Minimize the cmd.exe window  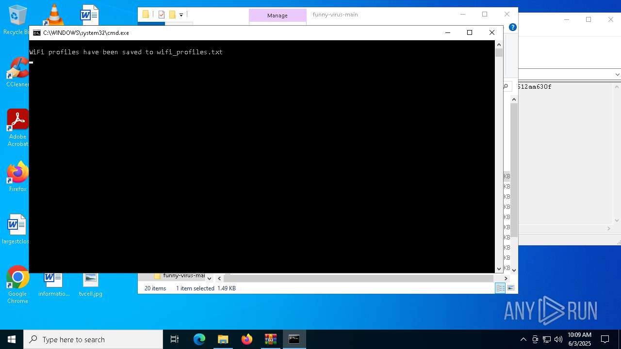[447, 32]
